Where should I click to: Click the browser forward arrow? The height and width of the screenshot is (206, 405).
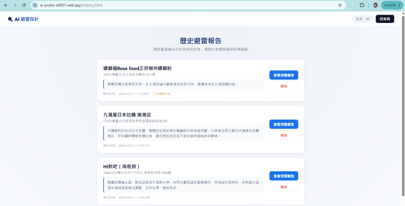pyautogui.click(x=15, y=5)
